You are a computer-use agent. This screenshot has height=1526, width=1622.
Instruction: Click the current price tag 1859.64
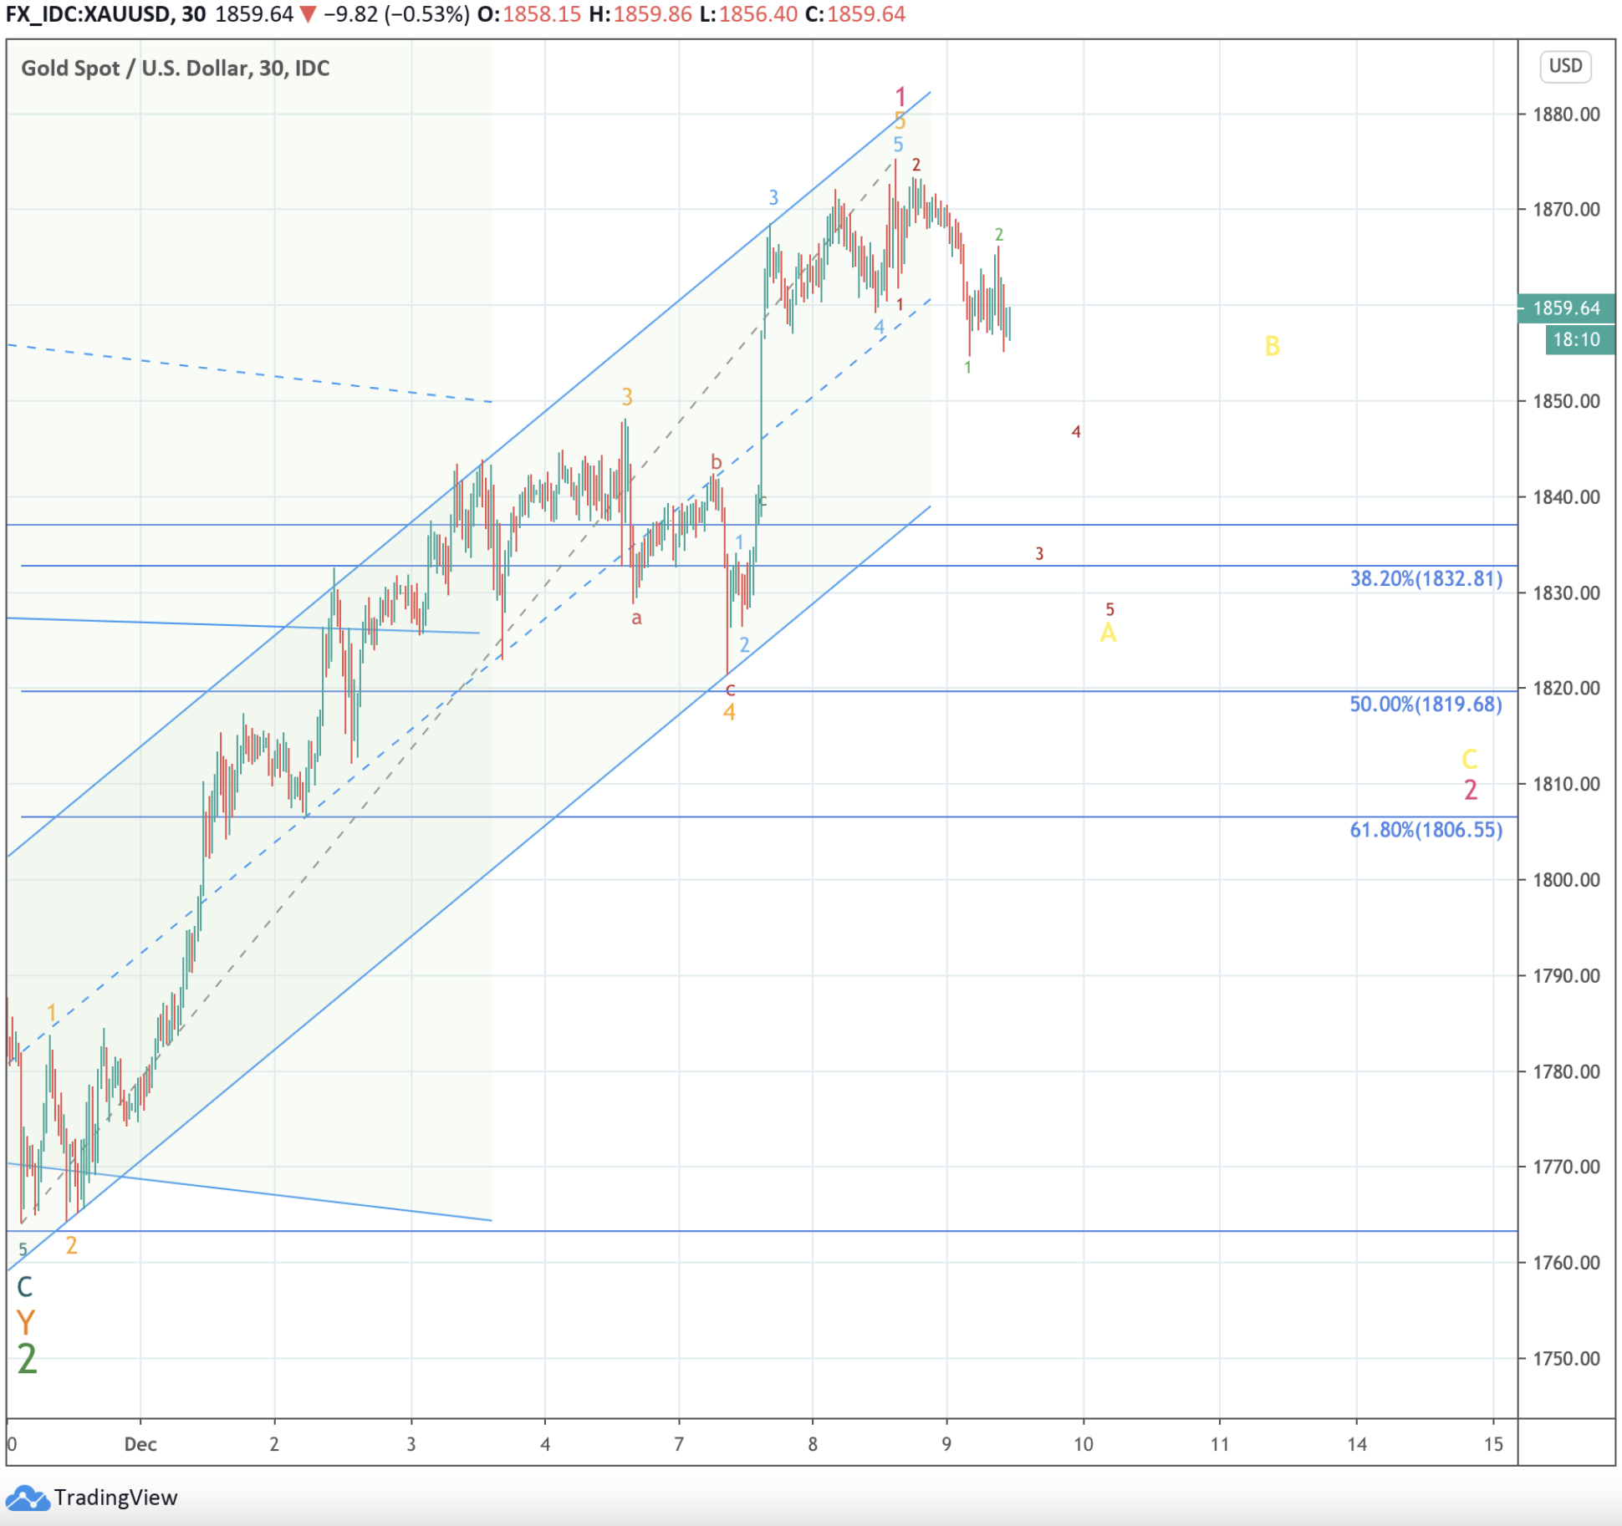pos(1566,308)
